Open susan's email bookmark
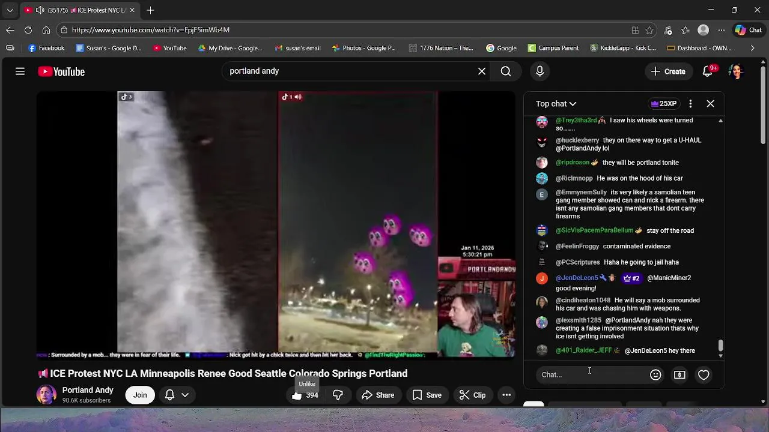769x432 pixels. [x=297, y=48]
